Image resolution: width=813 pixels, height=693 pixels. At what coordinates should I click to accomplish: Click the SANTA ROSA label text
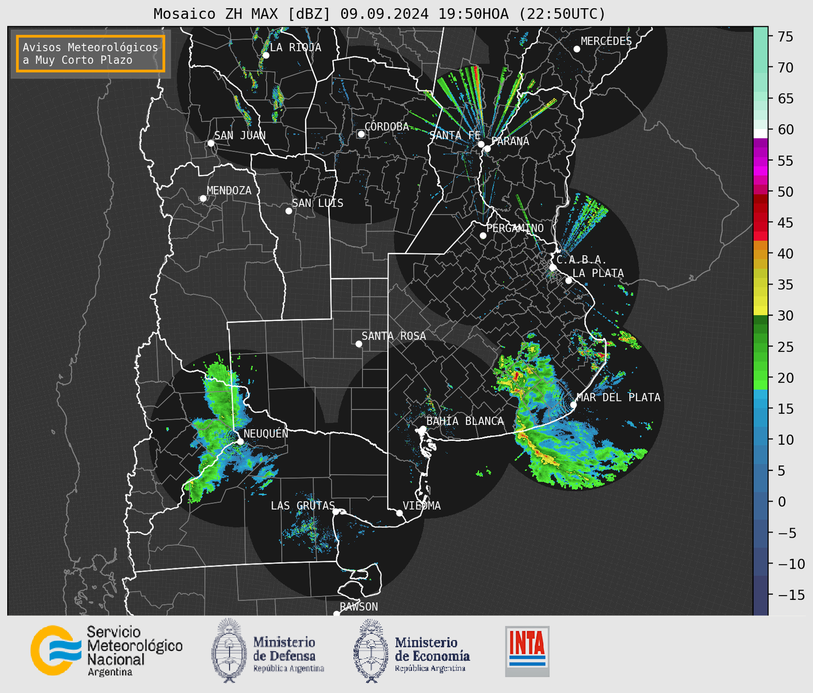(394, 336)
